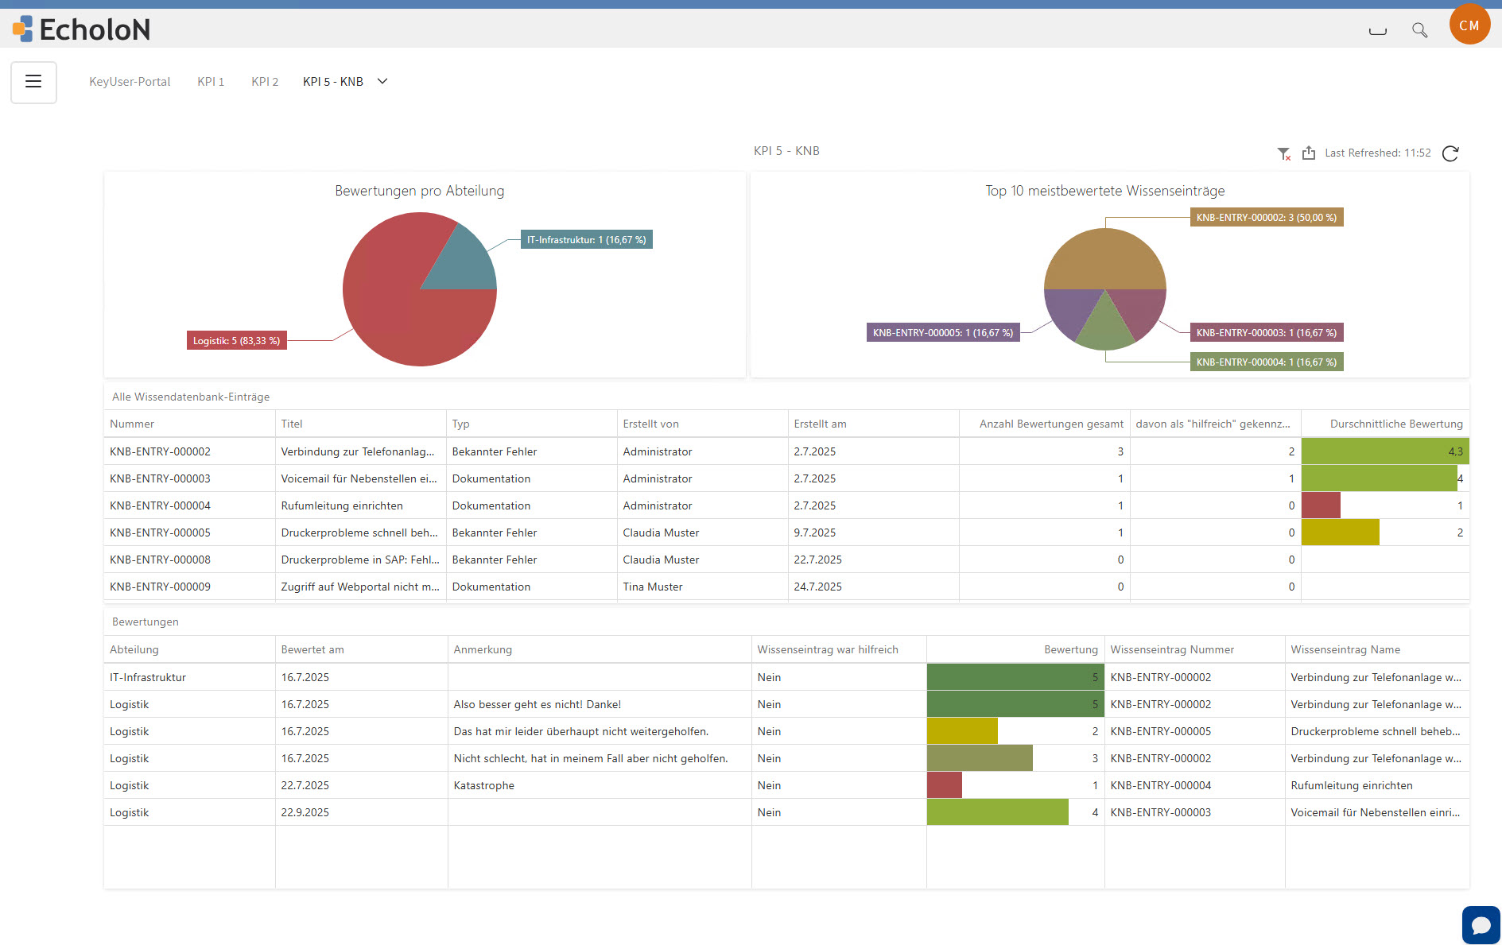The image size is (1502, 945).
Task: Open the CM user avatar menu
Action: (1469, 25)
